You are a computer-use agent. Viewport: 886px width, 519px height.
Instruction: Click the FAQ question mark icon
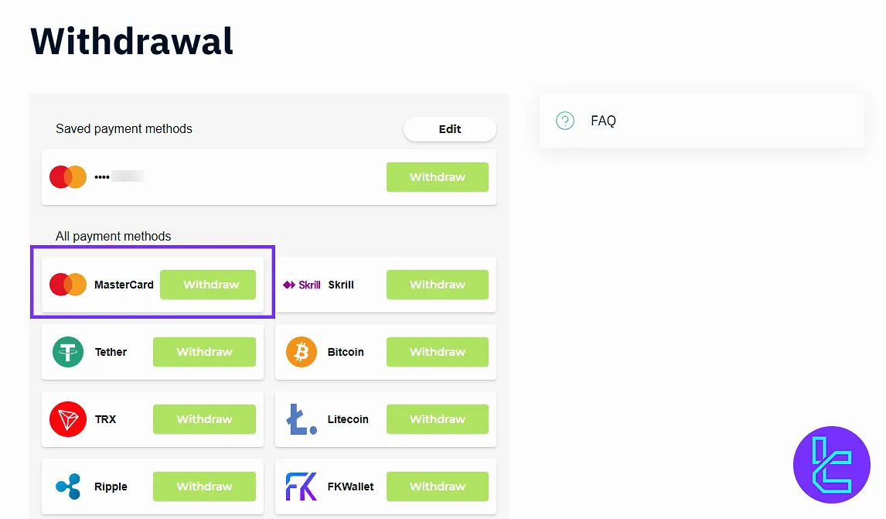pos(565,121)
